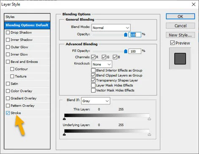The height and width of the screenshot is (154, 199).
Task: Tick the Outer Glow checkbox
Action: click(8, 47)
